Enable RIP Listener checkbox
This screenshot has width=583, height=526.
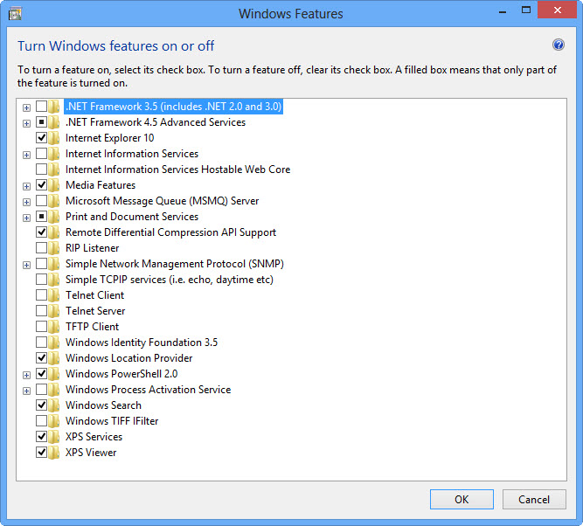[41, 248]
